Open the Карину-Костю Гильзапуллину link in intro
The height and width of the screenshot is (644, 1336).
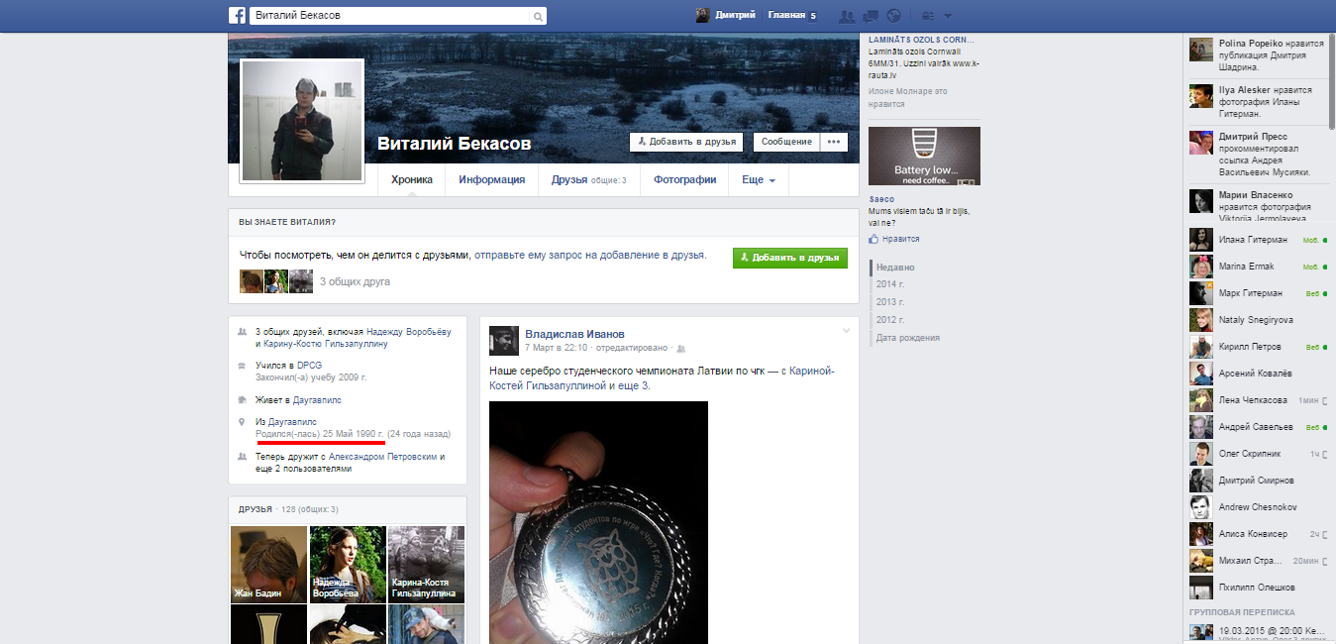click(x=324, y=344)
